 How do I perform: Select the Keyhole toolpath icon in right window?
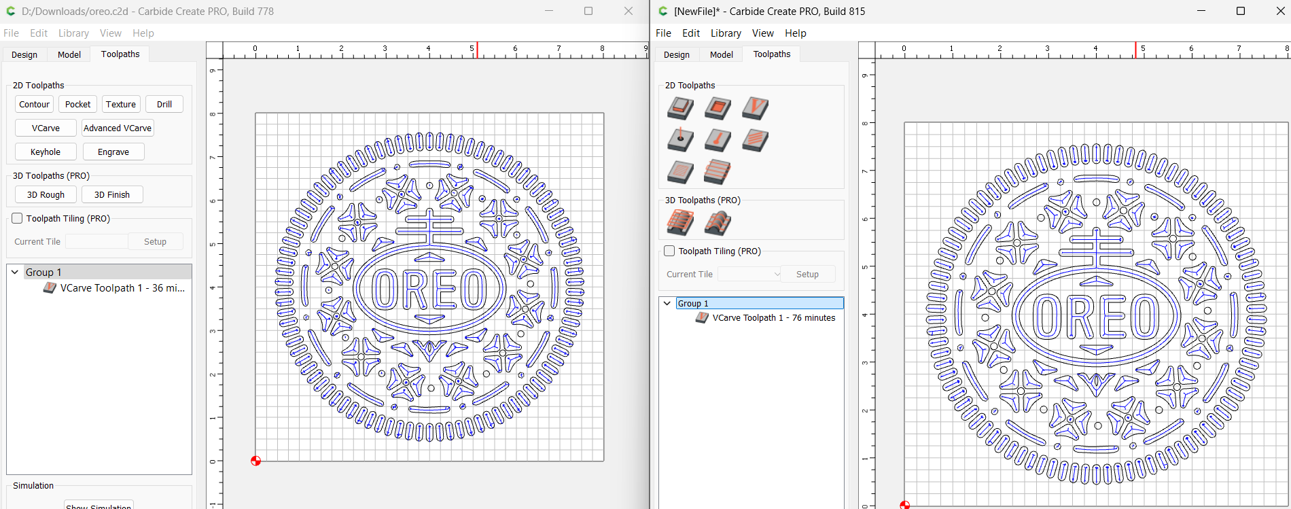(x=718, y=140)
